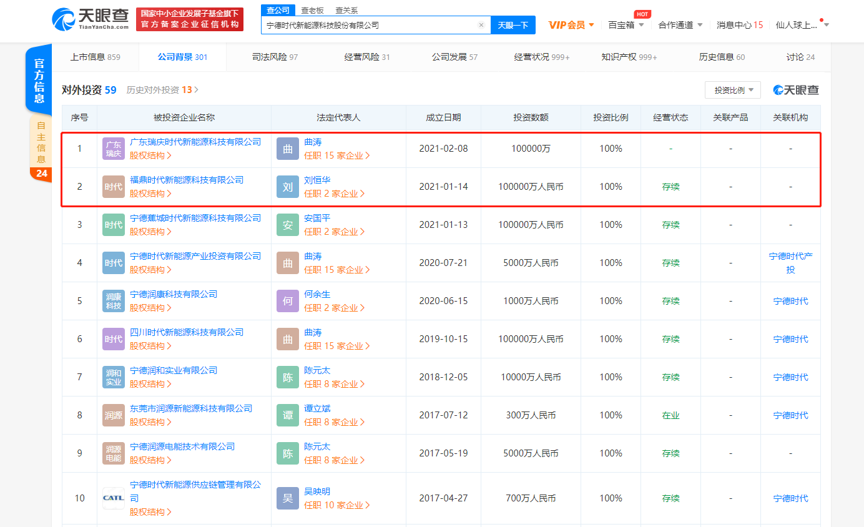864x527 pixels.
Task: Switch to the 司法风险 tab
Action: coord(275,57)
